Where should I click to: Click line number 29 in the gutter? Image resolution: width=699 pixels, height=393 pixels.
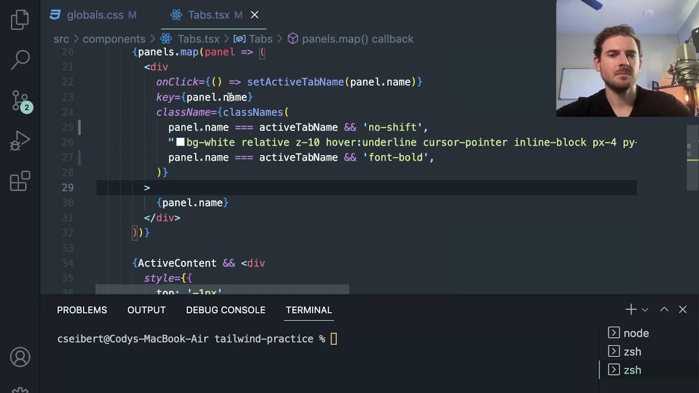pyautogui.click(x=67, y=187)
